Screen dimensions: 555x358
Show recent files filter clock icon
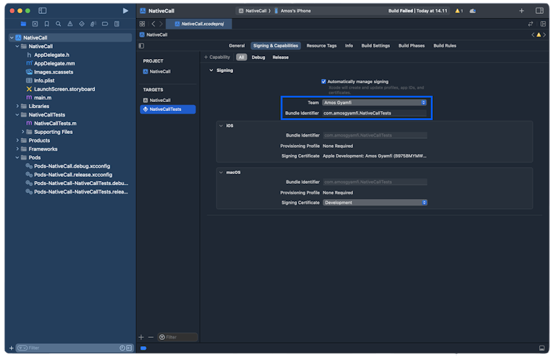click(x=122, y=348)
